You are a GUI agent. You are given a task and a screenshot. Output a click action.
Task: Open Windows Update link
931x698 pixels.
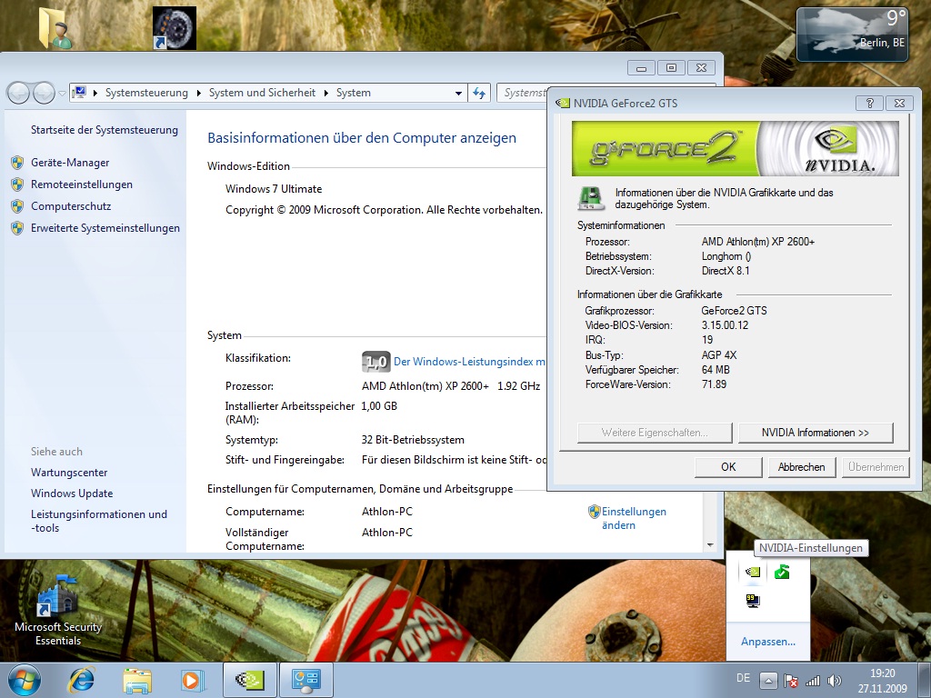click(72, 494)
